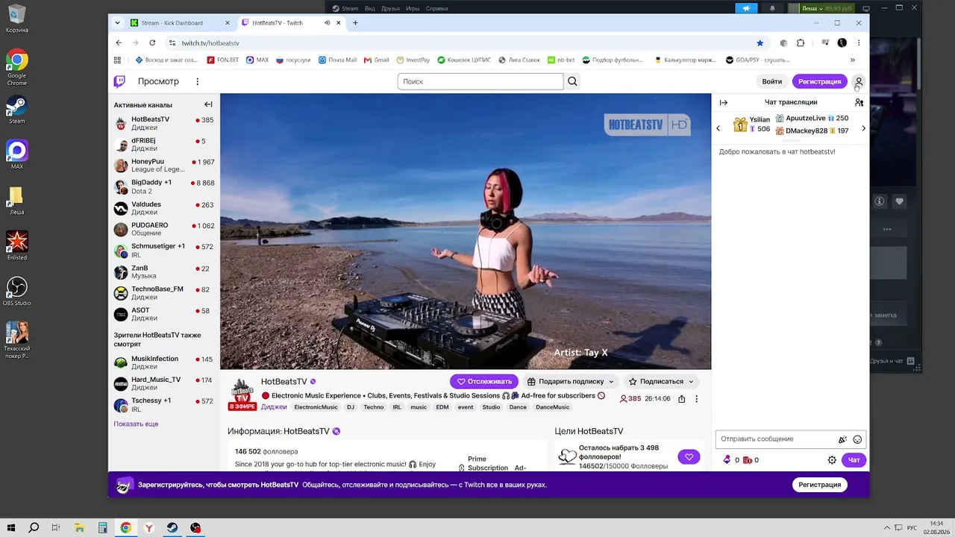Show next chat leaderboard entries
955x537 pixels.
[863, 128]
